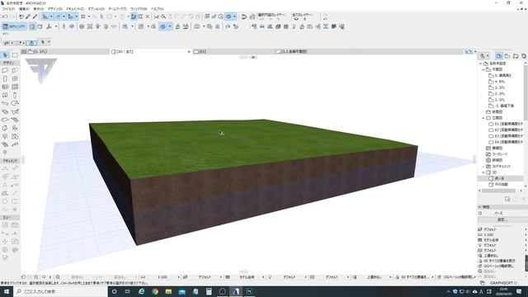Select the Arrow tool in the toolbox
528x297 pixels.
(5, 55)
